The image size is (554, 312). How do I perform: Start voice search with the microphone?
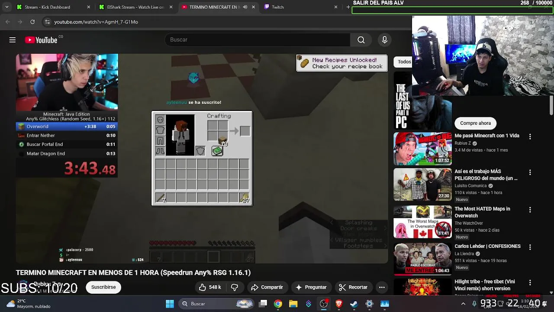384,40
